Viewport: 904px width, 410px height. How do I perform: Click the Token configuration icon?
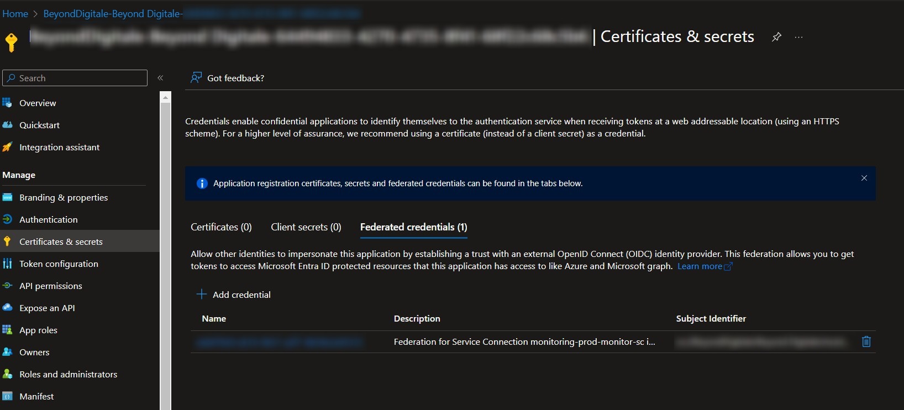click(x=7, y=264)
